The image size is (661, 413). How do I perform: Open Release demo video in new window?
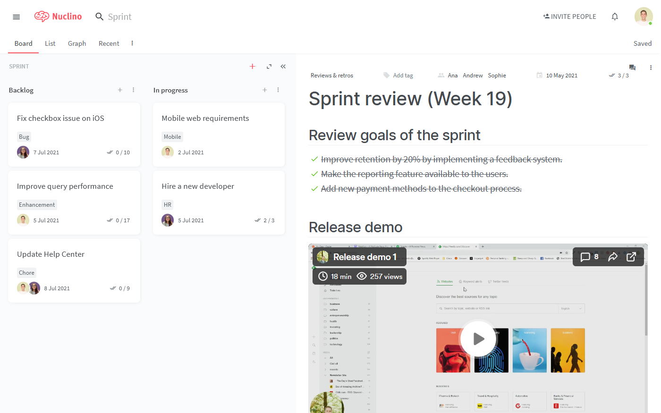[x=631, y=257]
